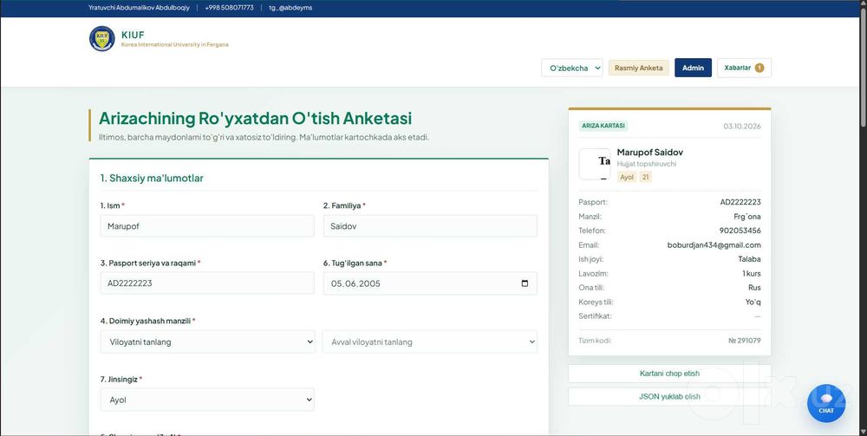Expand the Avval viloyatni tanlang district dropdown

(x=430, y=342)
